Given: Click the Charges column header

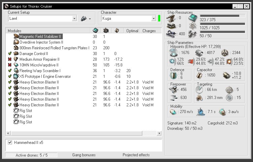Looking at the screenshot, I should point(151,31).
